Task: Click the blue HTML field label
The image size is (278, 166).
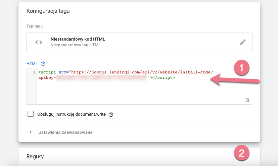Action: point(32,64)
